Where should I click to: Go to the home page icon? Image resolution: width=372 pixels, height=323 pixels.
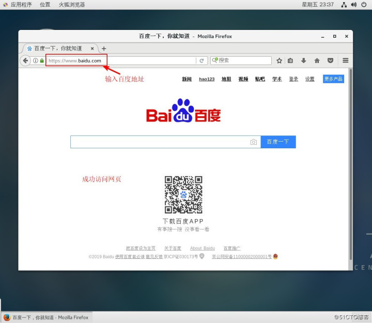point(317,60)
